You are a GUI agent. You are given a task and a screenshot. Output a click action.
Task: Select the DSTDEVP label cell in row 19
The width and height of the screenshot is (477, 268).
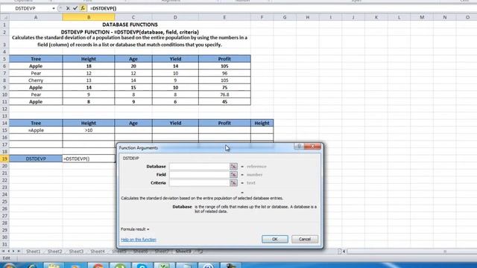click(36, 159)
